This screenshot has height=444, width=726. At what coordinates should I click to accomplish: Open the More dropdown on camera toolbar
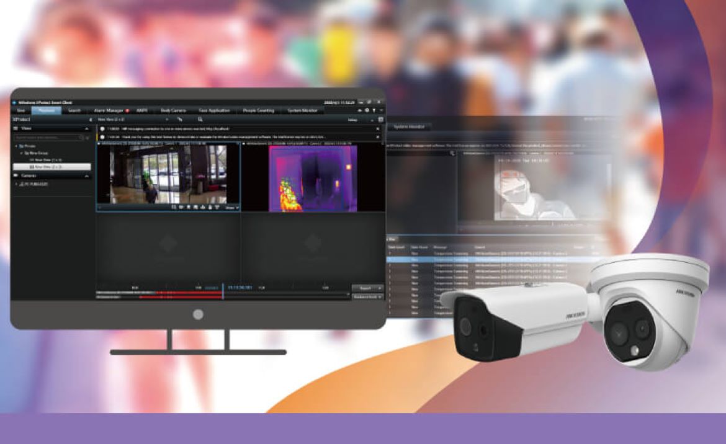231,207
